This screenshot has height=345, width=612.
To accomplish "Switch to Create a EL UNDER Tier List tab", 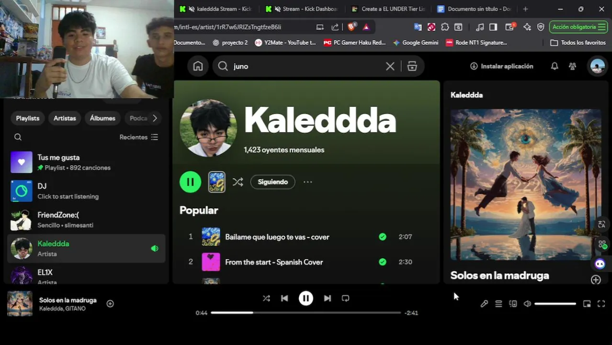I will tap(388, 9).
